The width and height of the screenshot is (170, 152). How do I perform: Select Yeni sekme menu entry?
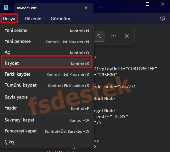[46, 31]
